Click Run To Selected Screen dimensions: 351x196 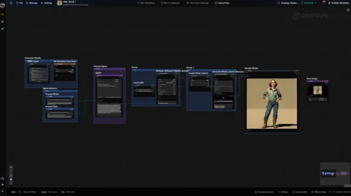coord(170,3)
